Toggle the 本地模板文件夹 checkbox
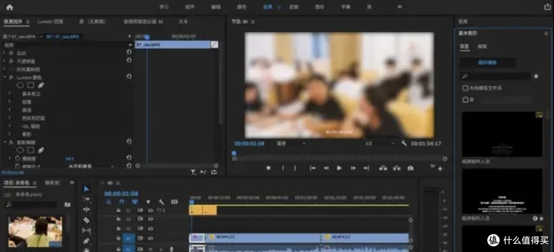 pyautogui.click(x=466, y=88)
